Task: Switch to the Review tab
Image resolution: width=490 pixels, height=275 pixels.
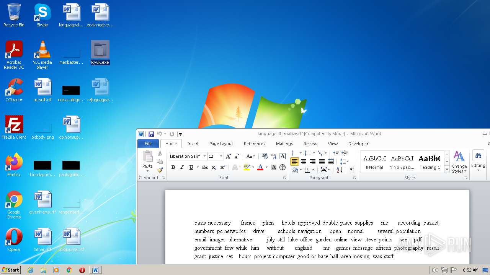Action: (310, 144)
